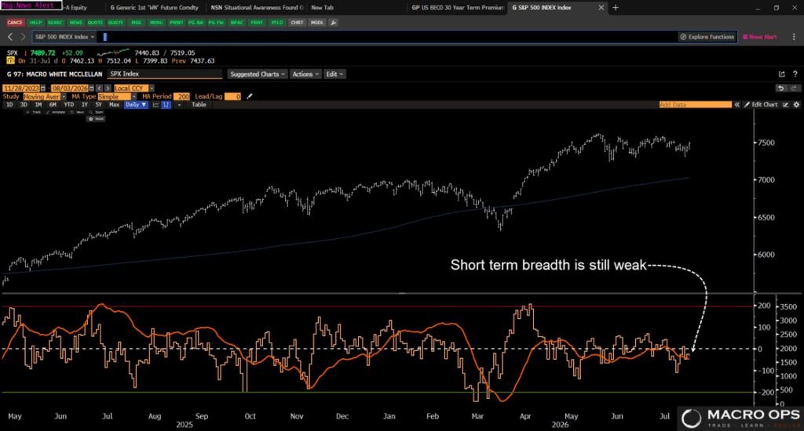This screenshot has height=431, width=804.
Task: Shift date range forward with right arrow
Action: coord(107,89)
